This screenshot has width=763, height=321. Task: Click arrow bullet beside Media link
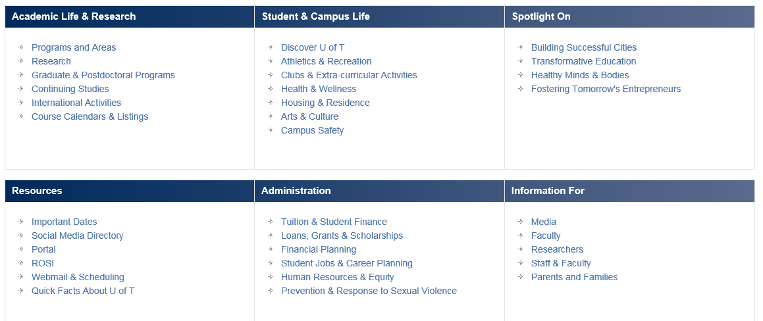(521, 222)
